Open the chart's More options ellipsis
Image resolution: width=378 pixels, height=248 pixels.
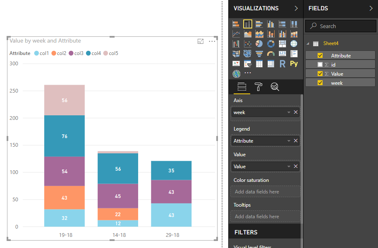[x=212, y=41]
